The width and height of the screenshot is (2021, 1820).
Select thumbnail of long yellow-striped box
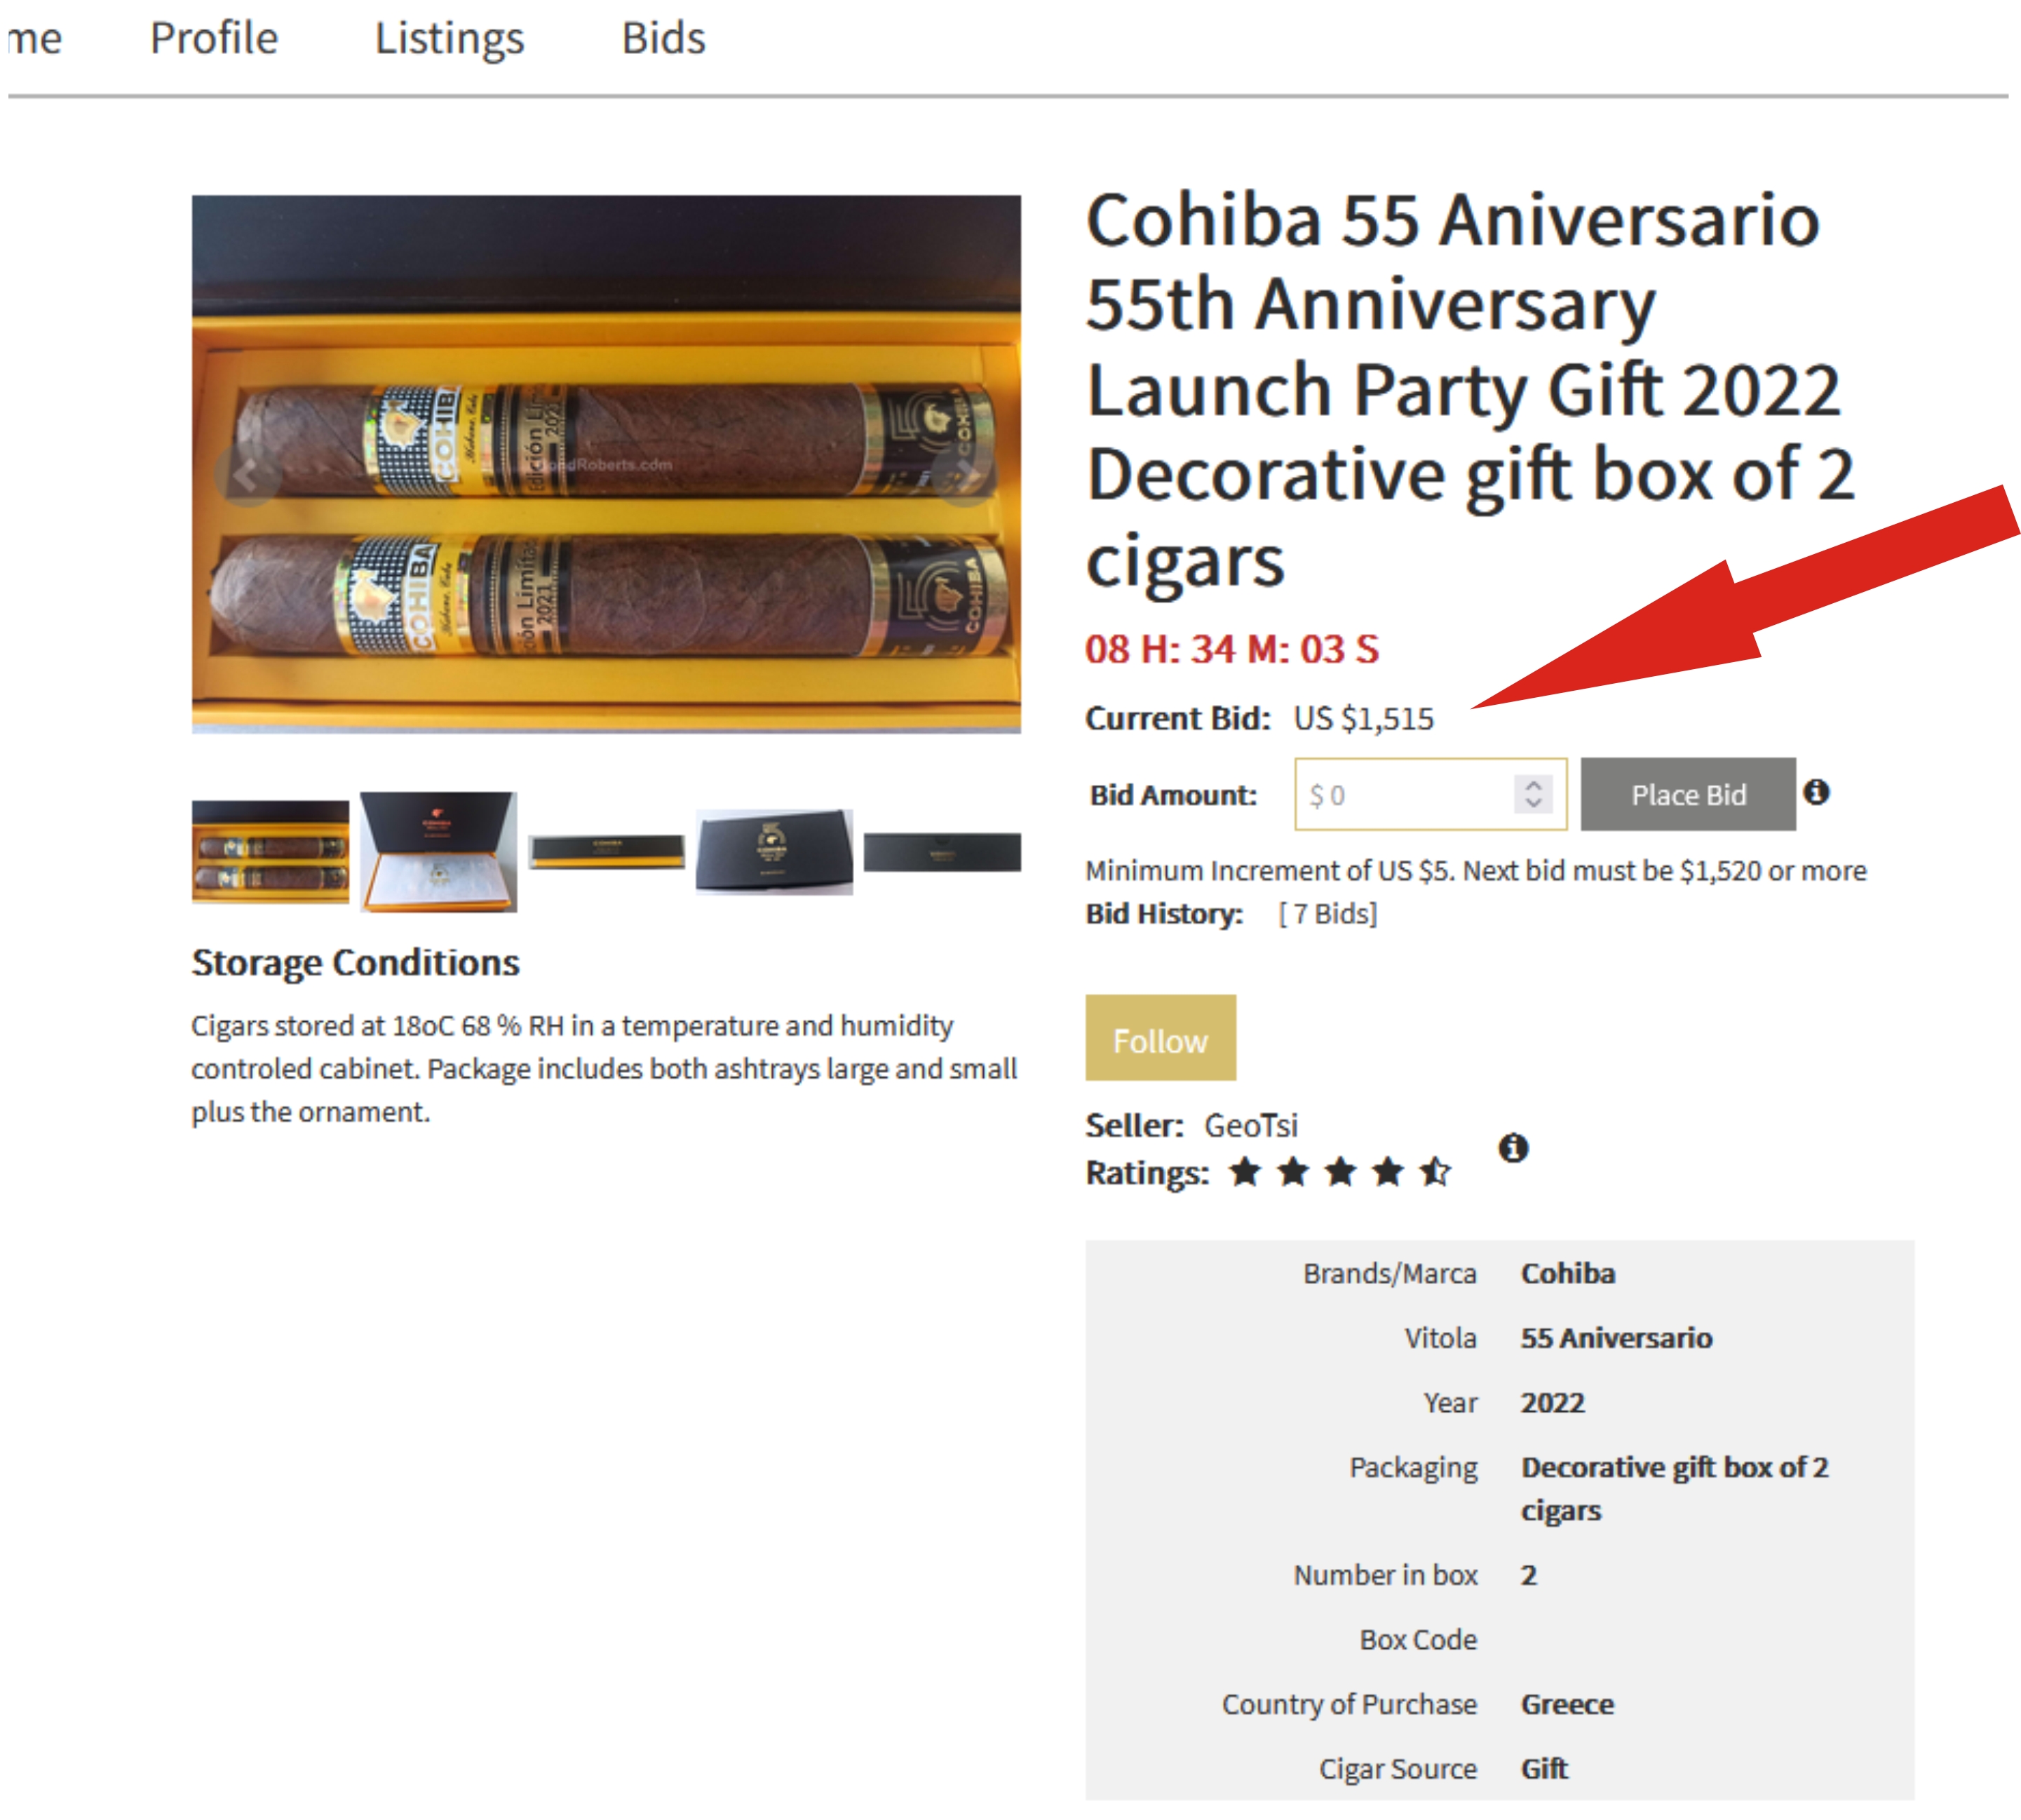tap(606, 852)
